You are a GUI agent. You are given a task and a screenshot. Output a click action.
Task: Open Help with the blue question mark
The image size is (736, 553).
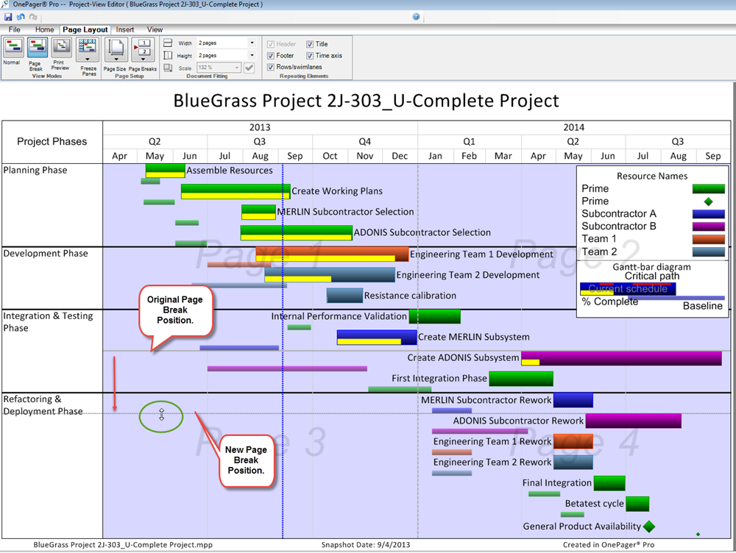click(x=416, y=17)
